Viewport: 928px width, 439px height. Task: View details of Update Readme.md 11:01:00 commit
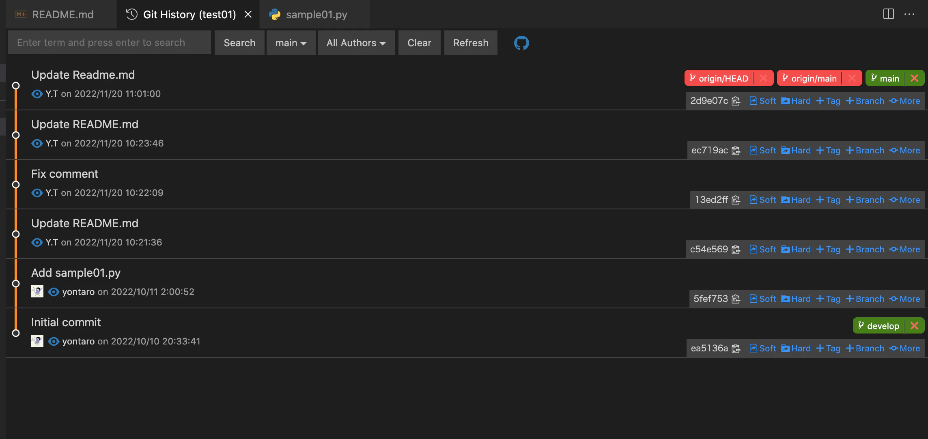click(37, 94)
